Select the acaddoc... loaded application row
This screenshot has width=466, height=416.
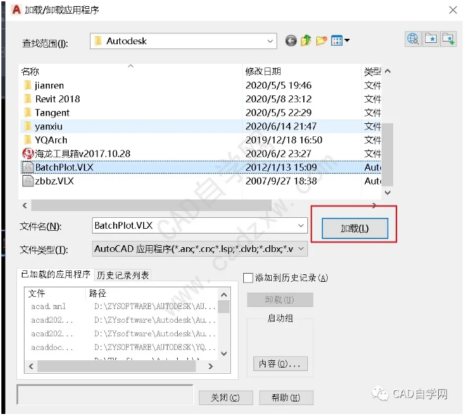(122, 347)
